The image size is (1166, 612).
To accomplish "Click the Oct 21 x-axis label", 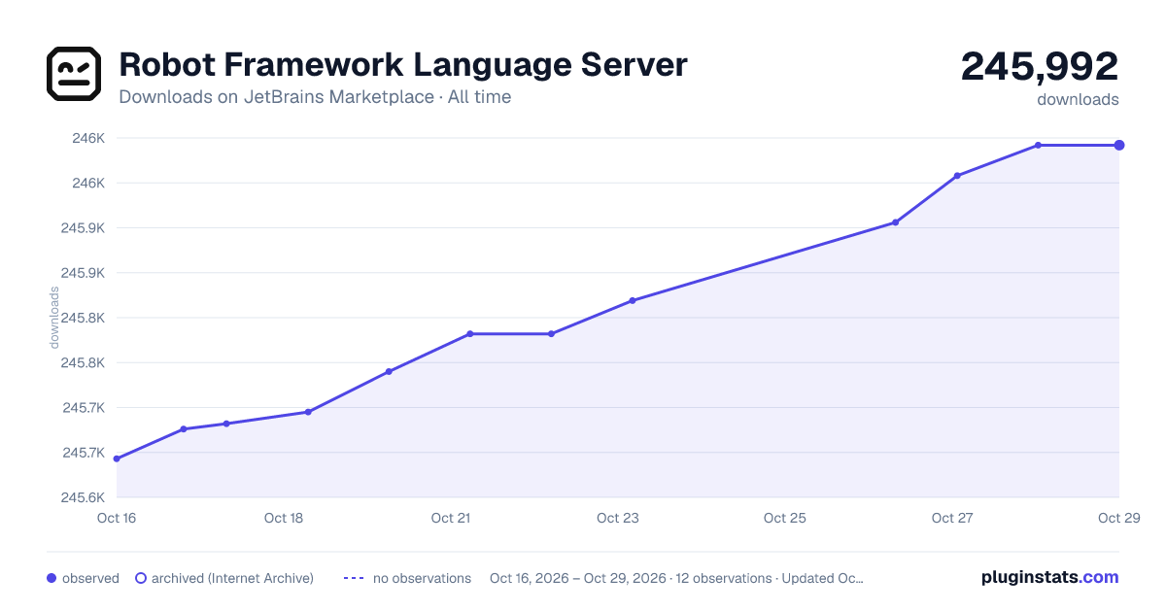I will [451, 518].
